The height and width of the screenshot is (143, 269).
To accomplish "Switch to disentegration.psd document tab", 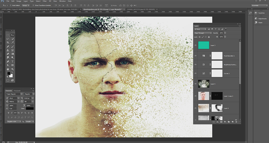I will pyautogui.click(x=103, y=9).
